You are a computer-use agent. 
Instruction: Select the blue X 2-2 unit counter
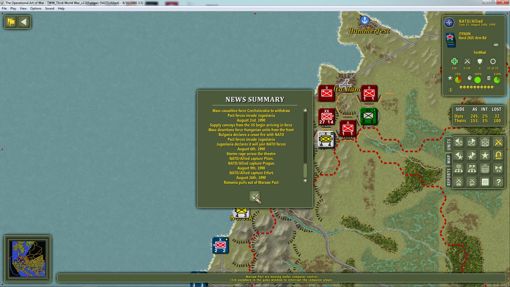[220, 245]
